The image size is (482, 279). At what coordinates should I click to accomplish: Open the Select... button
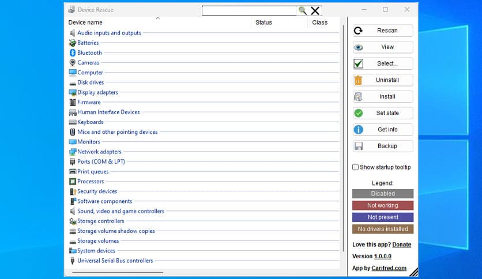tap(383, 63)
